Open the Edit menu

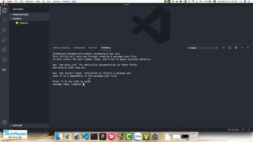pyautogui.click(x=21, y=2)
